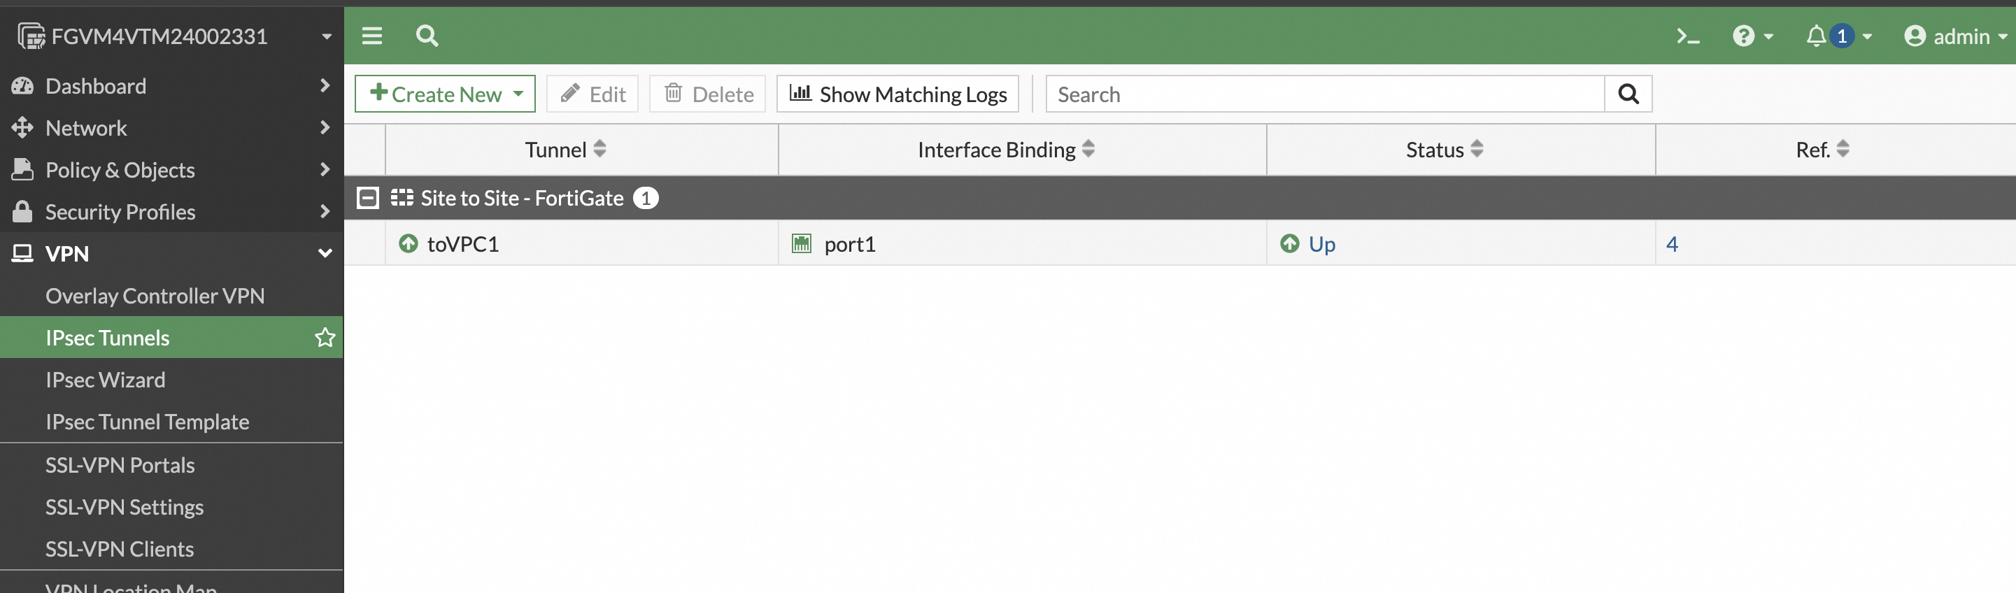Open the Create New dropdown arrow
Viewport: 2016px width, 593px height.
(518, 94)
